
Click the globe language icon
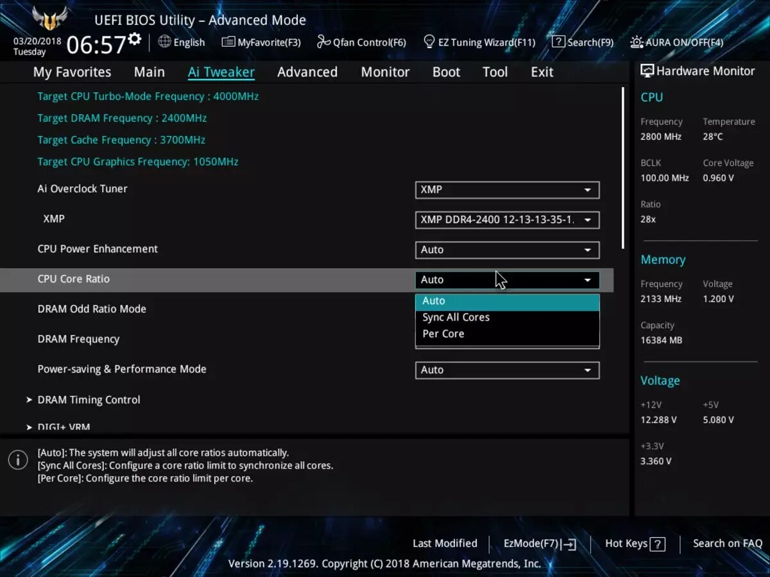(x=164, y=42)
